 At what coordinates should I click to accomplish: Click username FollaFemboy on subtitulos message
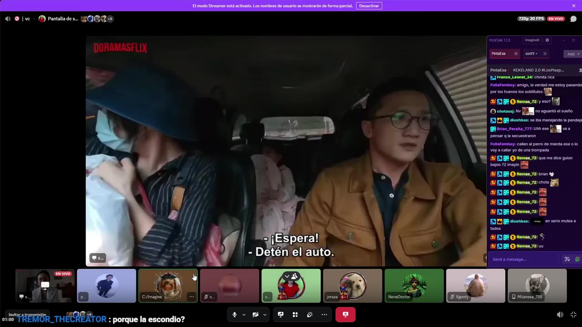503,85
